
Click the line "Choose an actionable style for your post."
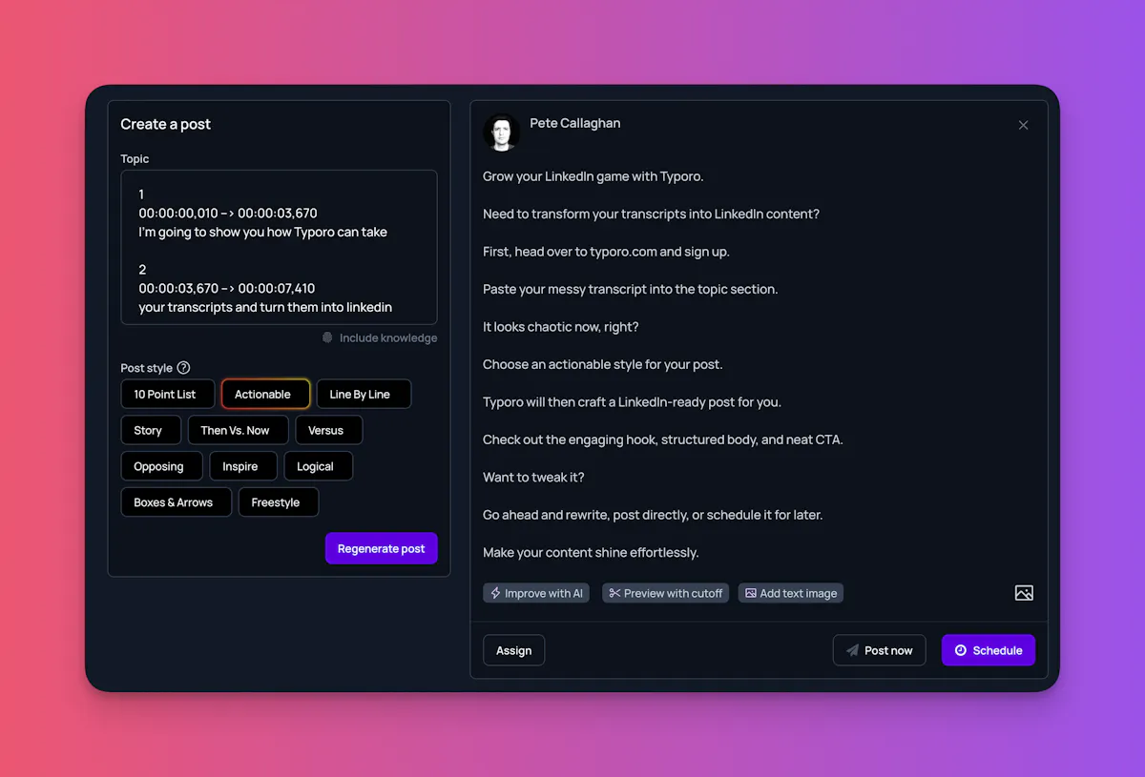(x=603, y=364)
